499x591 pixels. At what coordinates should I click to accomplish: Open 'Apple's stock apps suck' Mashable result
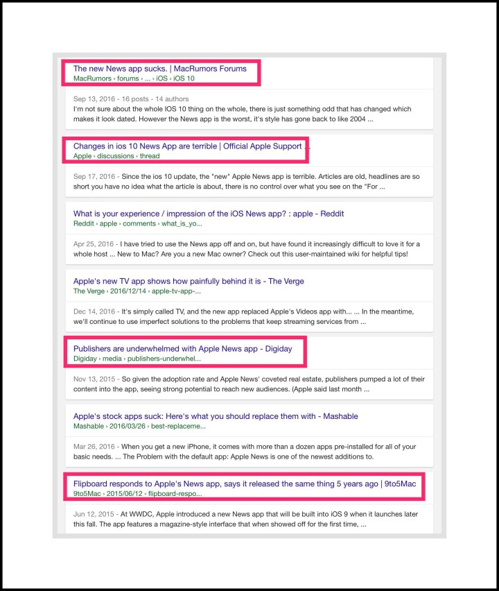click(x=216, y=416)
